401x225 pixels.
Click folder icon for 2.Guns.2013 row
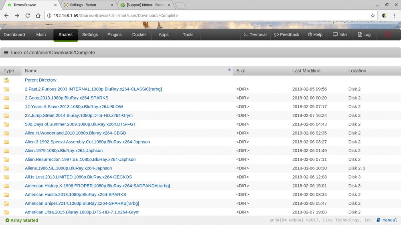pyautogui.click(x=6, y=98)
